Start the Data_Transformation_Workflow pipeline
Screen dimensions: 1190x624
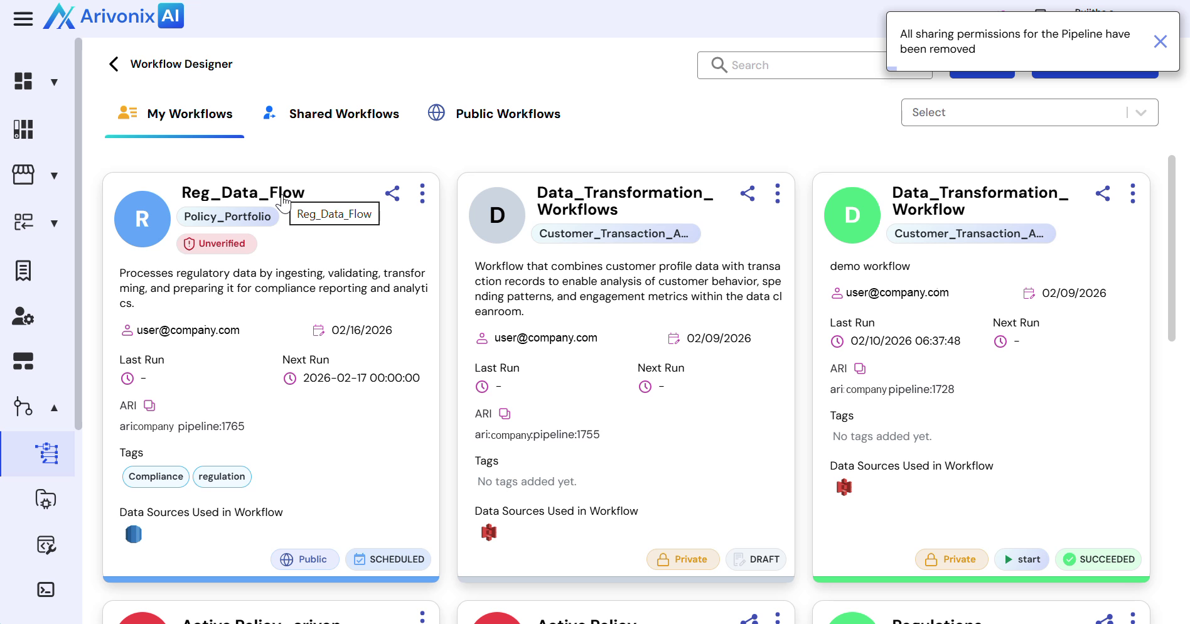point(1021,559)
